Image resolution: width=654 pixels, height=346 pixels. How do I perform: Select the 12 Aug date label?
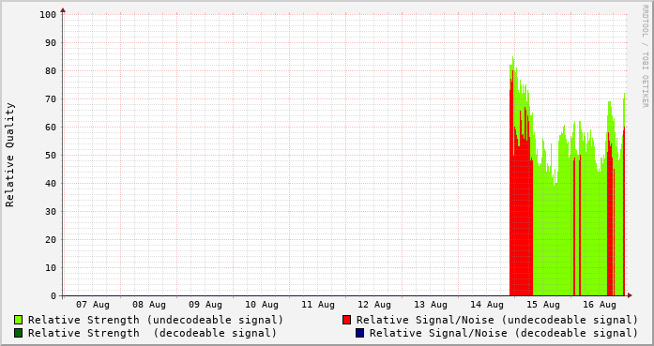coord(374,305)
